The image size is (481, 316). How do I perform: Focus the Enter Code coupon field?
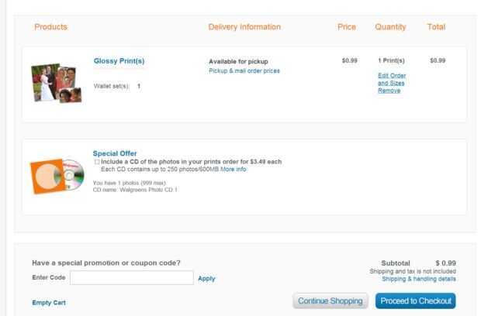[131, 278]
